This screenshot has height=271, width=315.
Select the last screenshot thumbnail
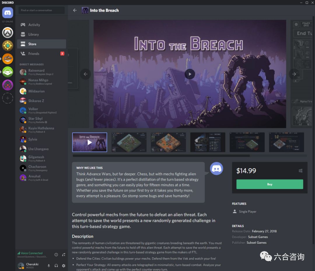point(286,142)
